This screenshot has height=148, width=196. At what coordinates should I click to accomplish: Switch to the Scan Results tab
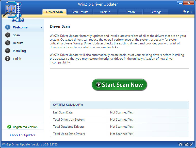80,12
